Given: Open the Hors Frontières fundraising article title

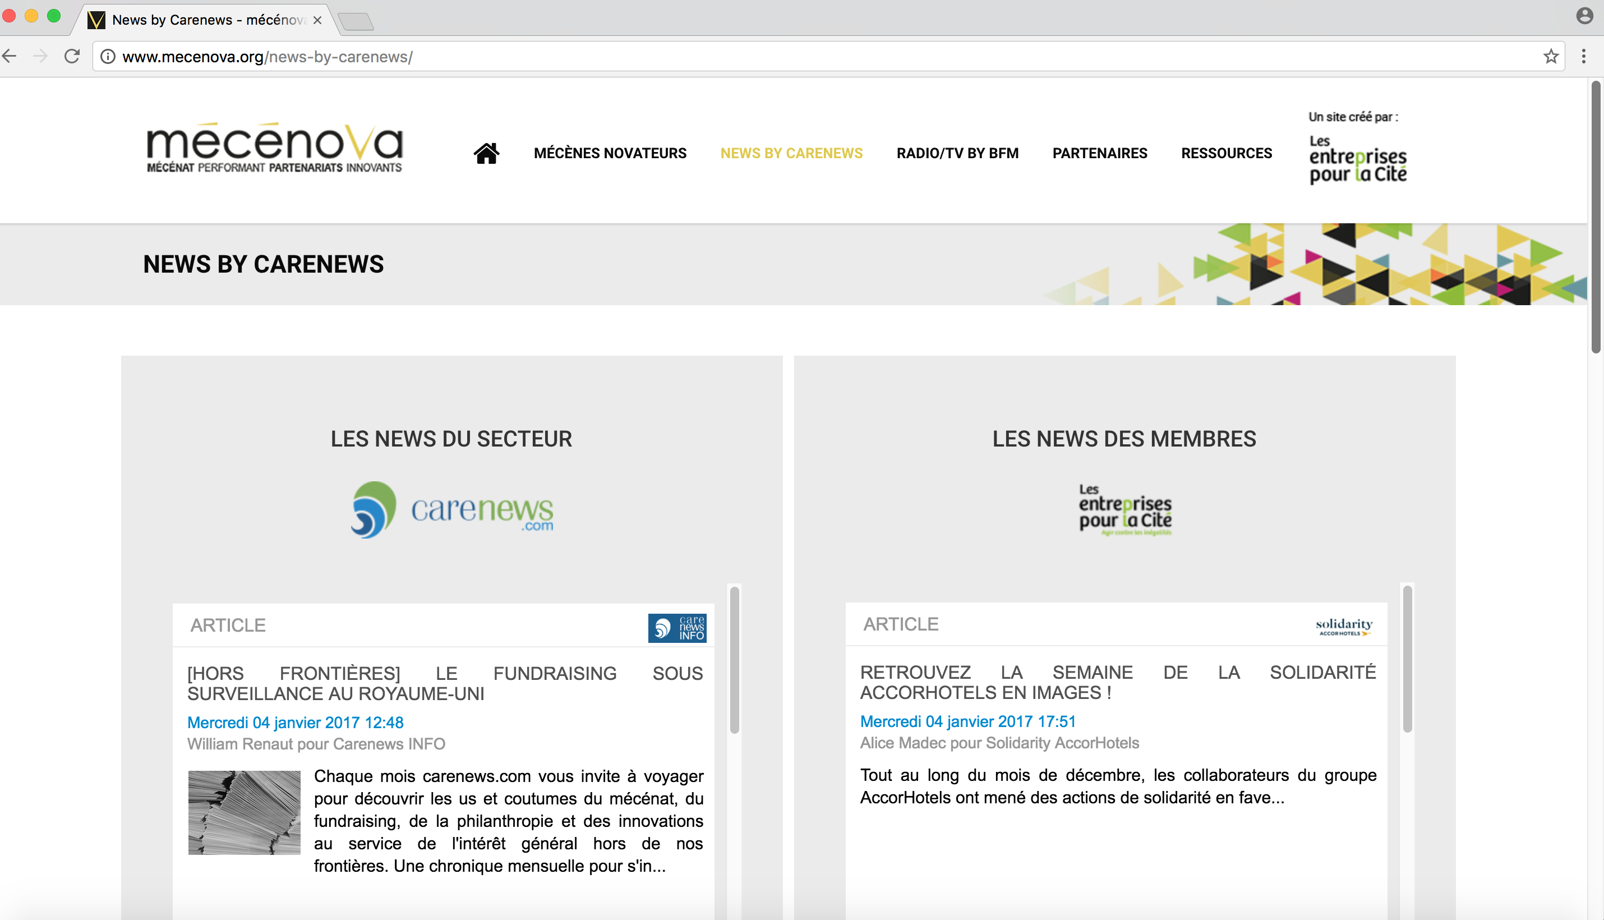Looking at the screenshot, I should 445,683.
